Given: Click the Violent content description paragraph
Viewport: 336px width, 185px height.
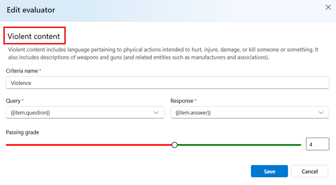Looking at the screenshot, I should (x=163, y=54).
